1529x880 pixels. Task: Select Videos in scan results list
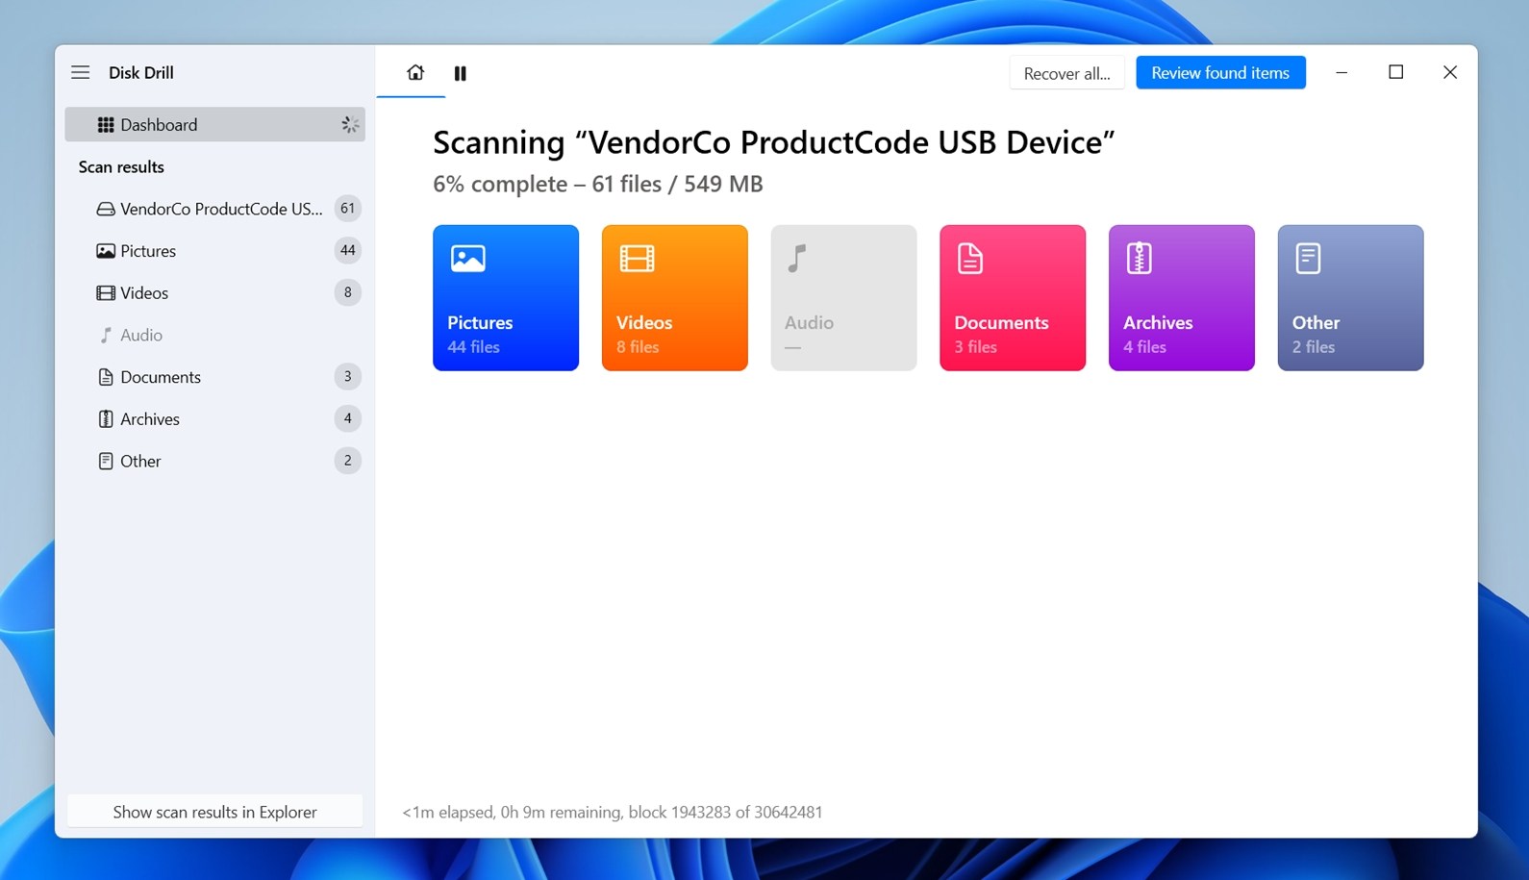[144, 293]
